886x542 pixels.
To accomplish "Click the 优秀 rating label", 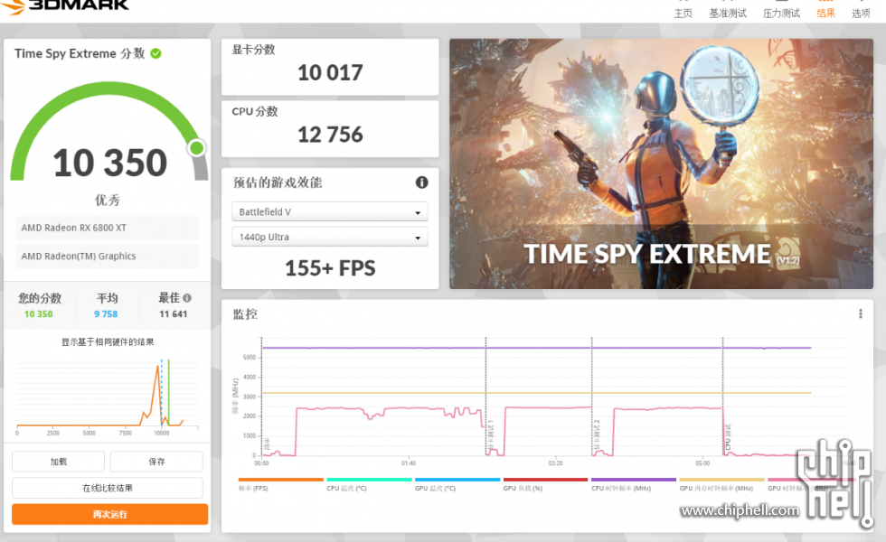I will (108, 200).
